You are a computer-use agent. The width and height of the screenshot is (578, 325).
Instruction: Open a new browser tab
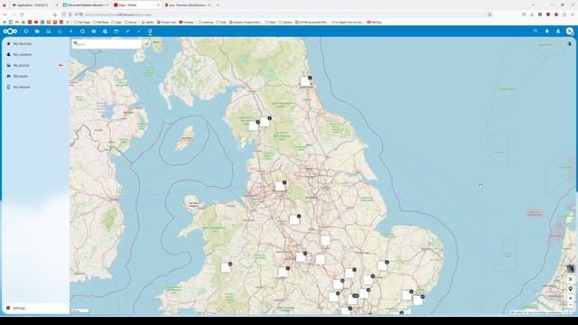click(x=218, y=5)
